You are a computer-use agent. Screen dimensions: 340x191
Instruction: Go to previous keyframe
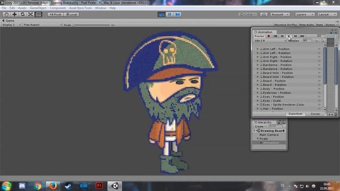pyautogui.click(x=282, y=36)
